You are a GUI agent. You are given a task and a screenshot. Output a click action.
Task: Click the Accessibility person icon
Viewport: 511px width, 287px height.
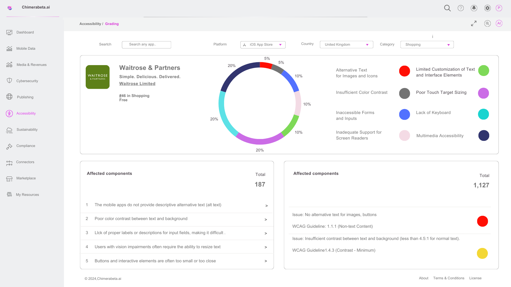coord(9,114)
